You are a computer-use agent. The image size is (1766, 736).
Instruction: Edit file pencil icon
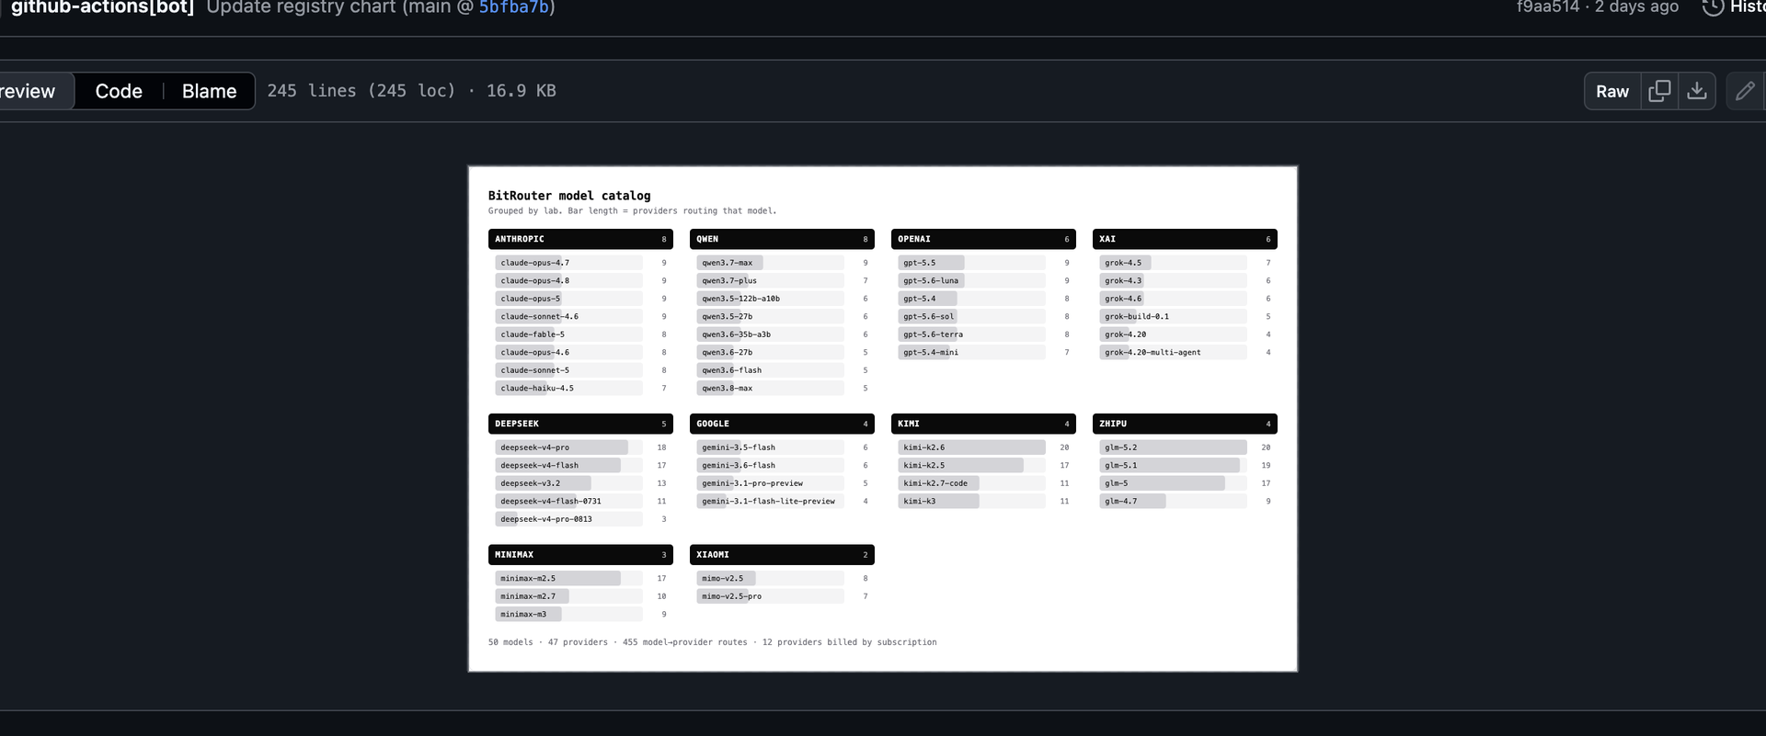[x=1745, y=91]
